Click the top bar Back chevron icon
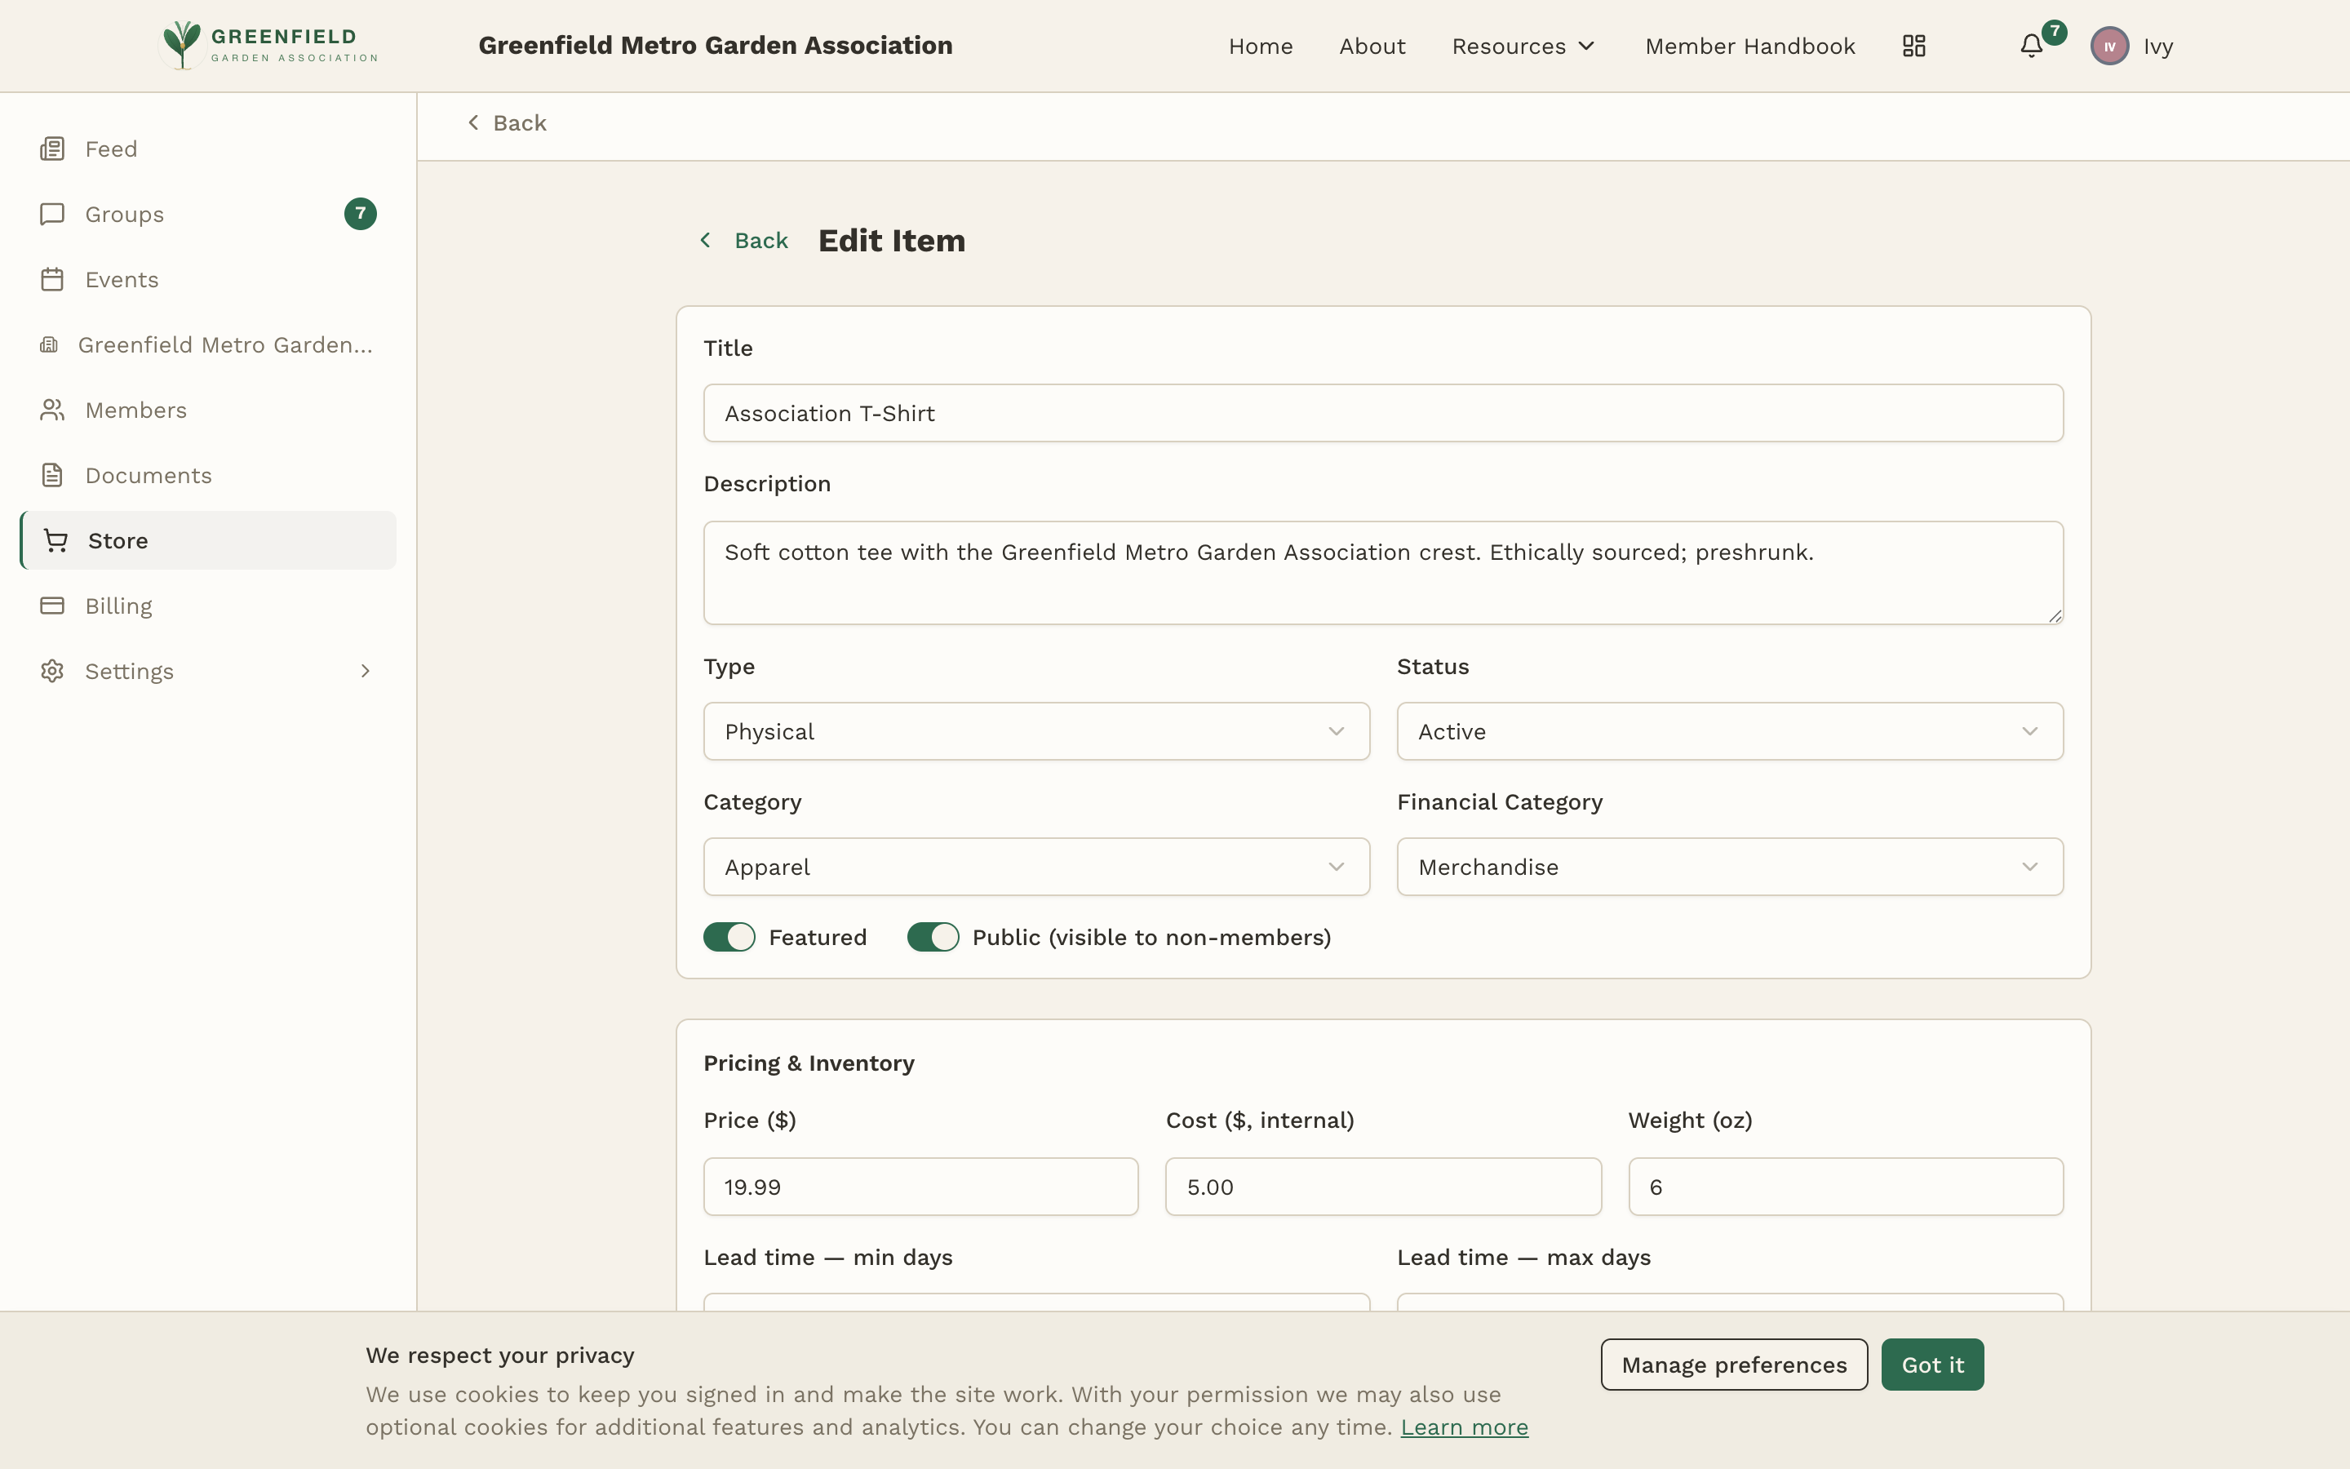This screenshot has width=2350, height=1469. 473,122
